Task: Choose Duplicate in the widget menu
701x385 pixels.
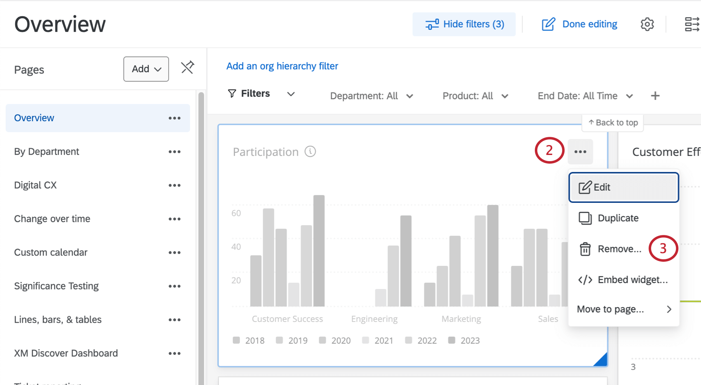Action: tap(618, 218)
